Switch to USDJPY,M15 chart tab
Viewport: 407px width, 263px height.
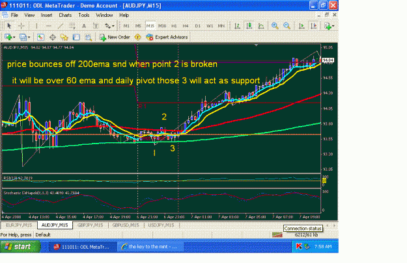click(x=161, y=225)
